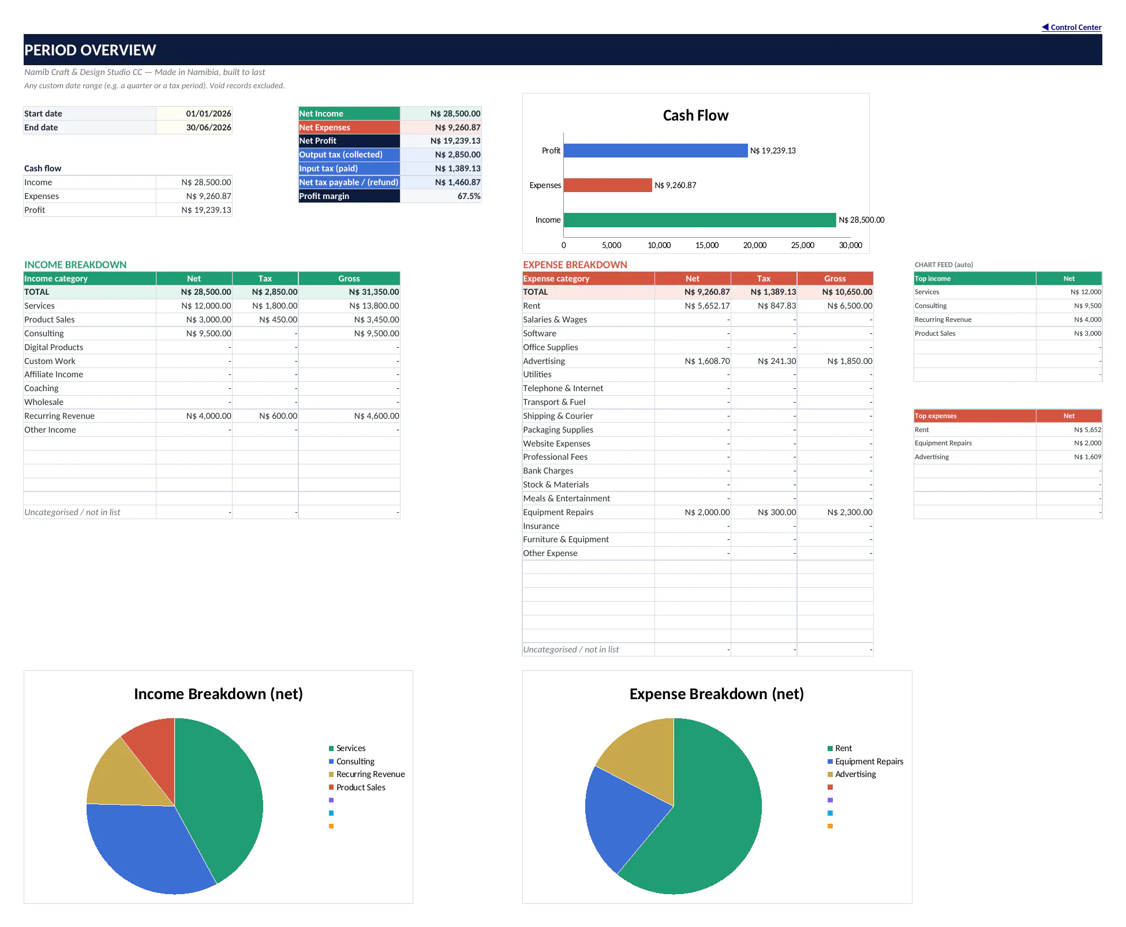Select the Net Income value N$ 28,500.00

(x=441, y=114)
